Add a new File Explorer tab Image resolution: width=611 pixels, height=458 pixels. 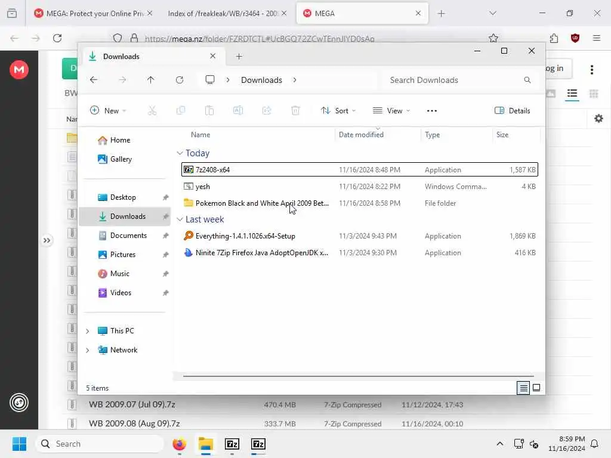point(239,57)
